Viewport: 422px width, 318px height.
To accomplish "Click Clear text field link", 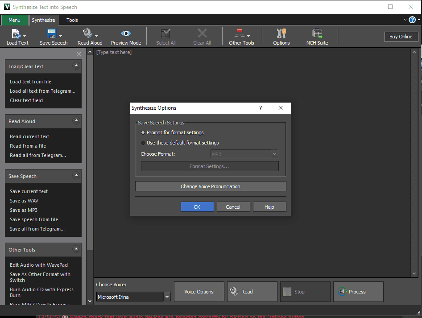I will (26, 101).
